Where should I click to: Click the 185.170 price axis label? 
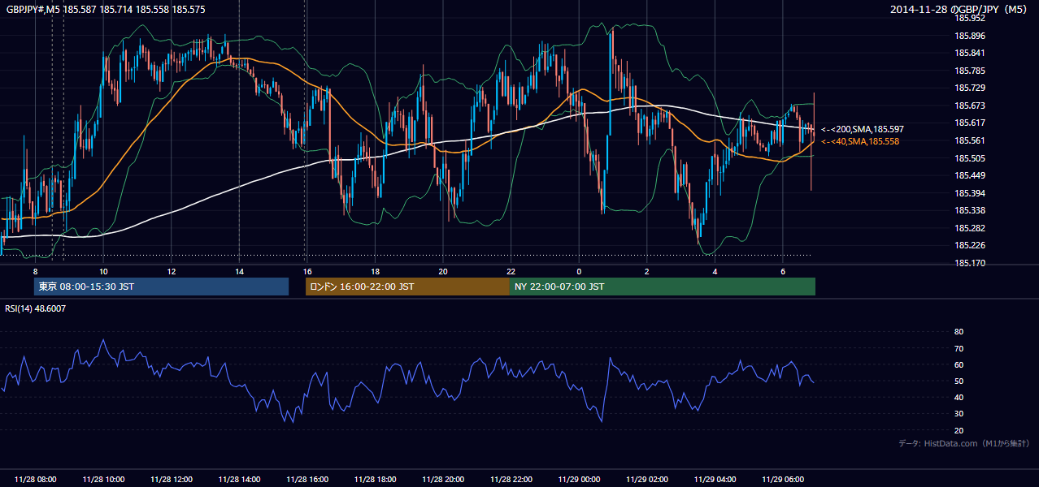pos(970,263)
